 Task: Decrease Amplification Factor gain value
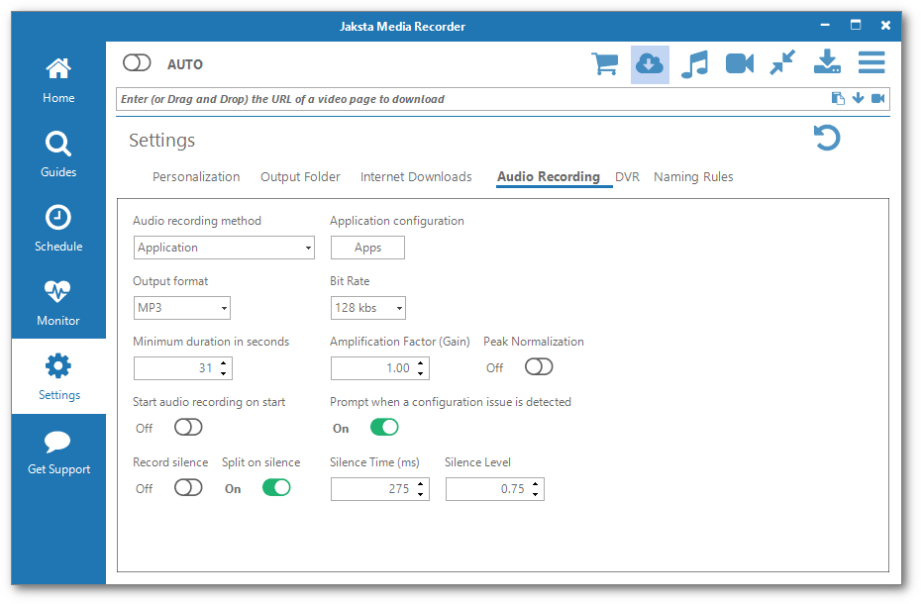point(421,373)
